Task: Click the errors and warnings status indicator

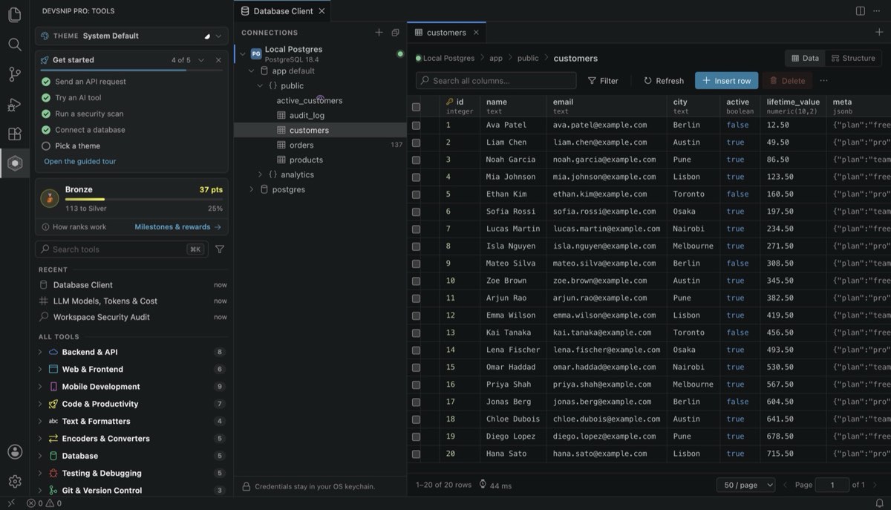Action: coord(45,503)
